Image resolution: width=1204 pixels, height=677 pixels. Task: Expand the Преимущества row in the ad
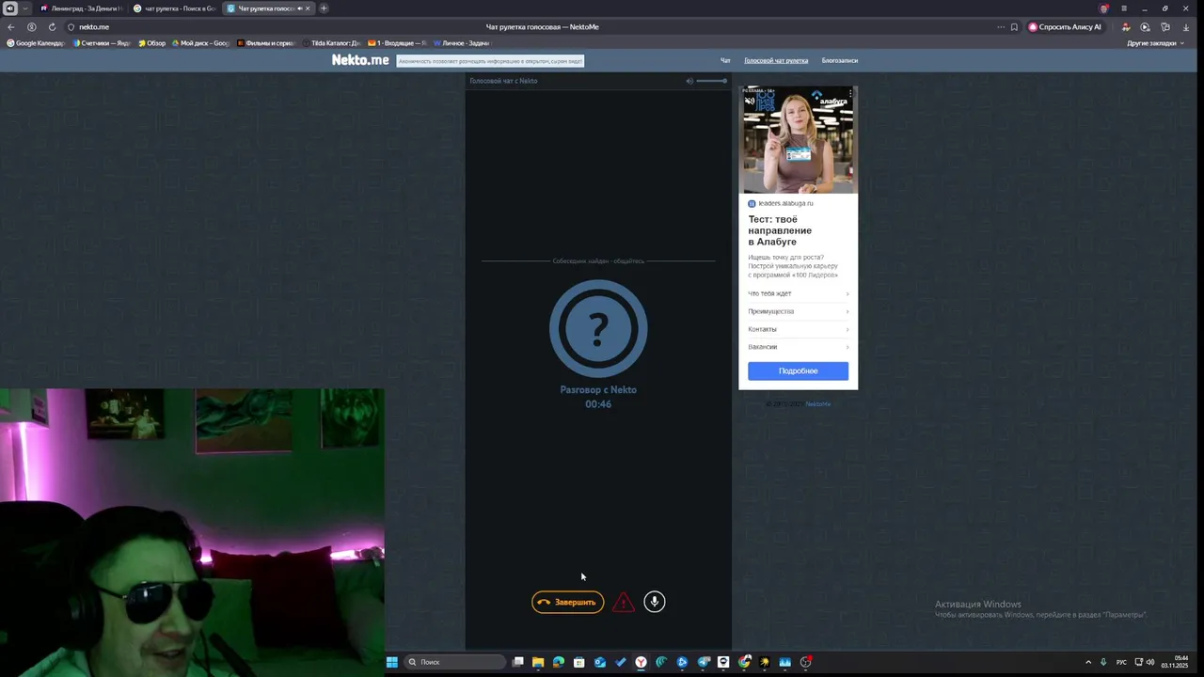click(798, 311)
